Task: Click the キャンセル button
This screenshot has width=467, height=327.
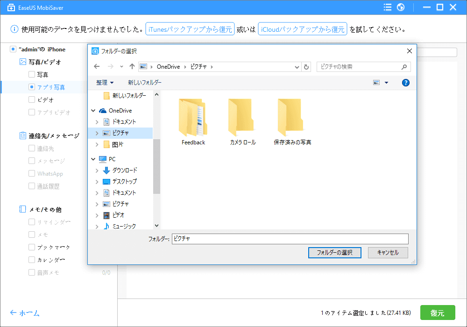Action: click(388, 253)
